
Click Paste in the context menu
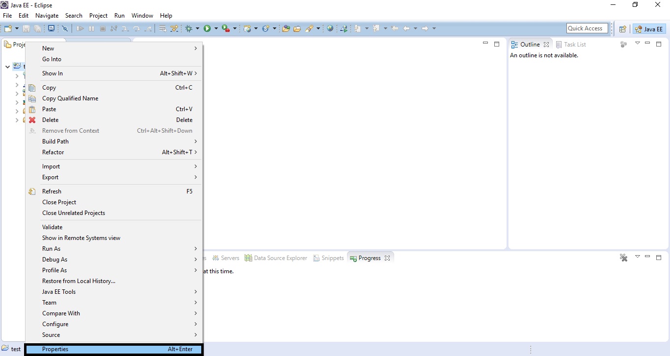[114, 109]
